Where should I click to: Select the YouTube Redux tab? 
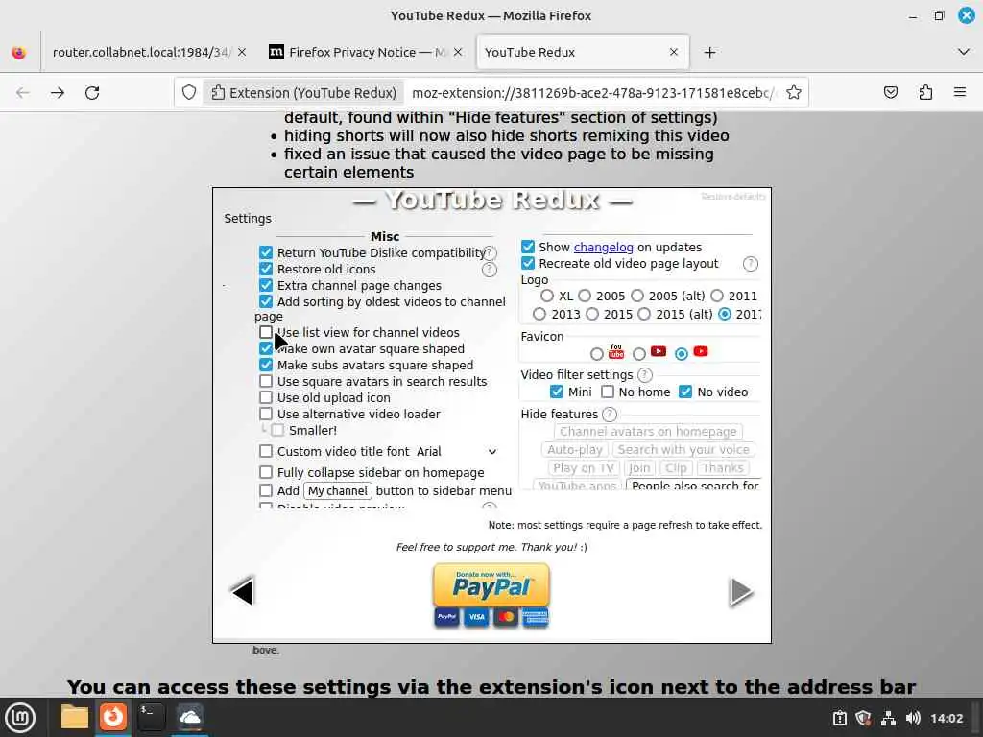(583, 52)
